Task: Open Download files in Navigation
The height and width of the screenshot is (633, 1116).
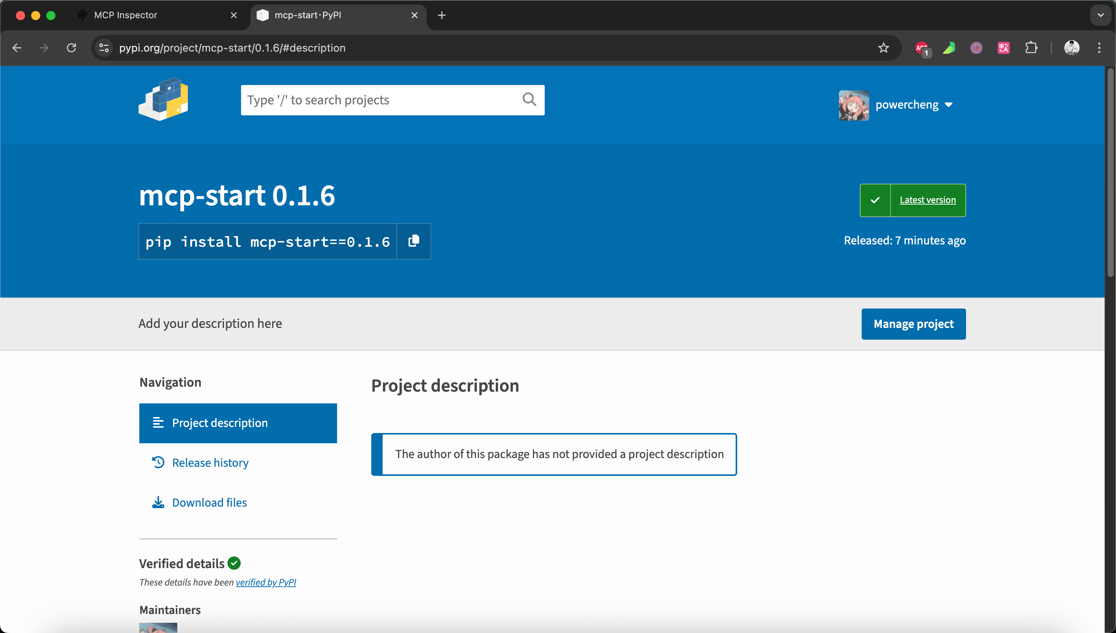Action: [x=238, y=502]
